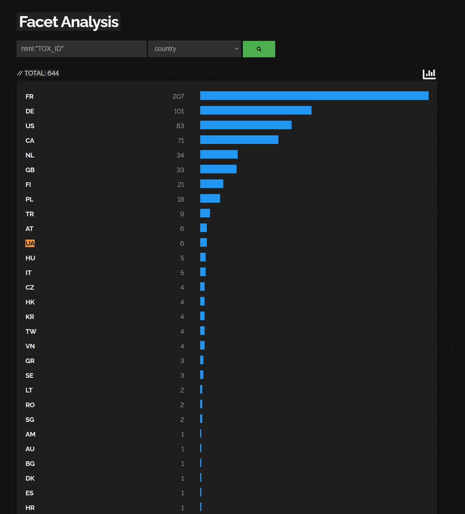Click the US bar in chart
The width and height of the screenshot is (465, 514).
click(x=246, y=125)
